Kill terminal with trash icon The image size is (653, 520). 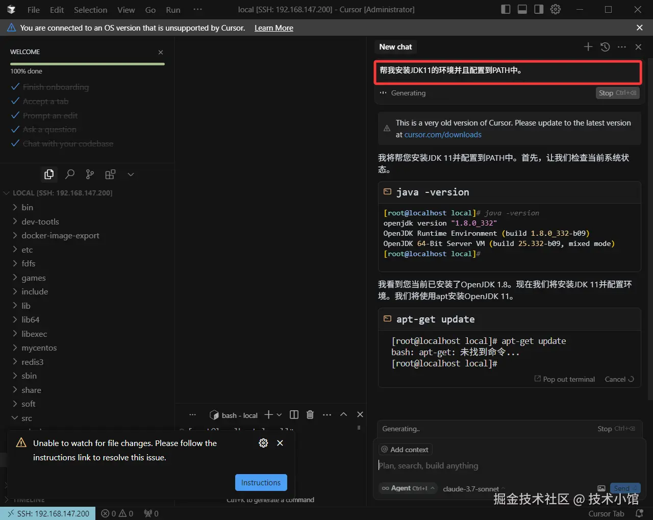310,415
